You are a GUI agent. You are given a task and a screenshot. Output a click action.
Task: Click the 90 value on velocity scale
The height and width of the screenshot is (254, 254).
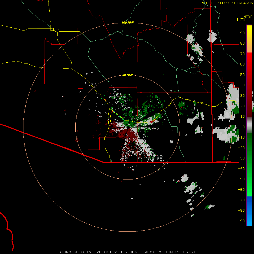(242, 33)
